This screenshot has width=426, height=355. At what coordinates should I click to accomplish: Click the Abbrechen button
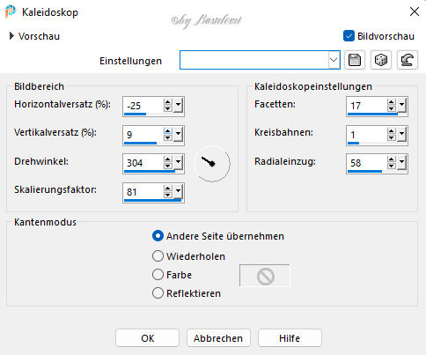coord(218,338)
